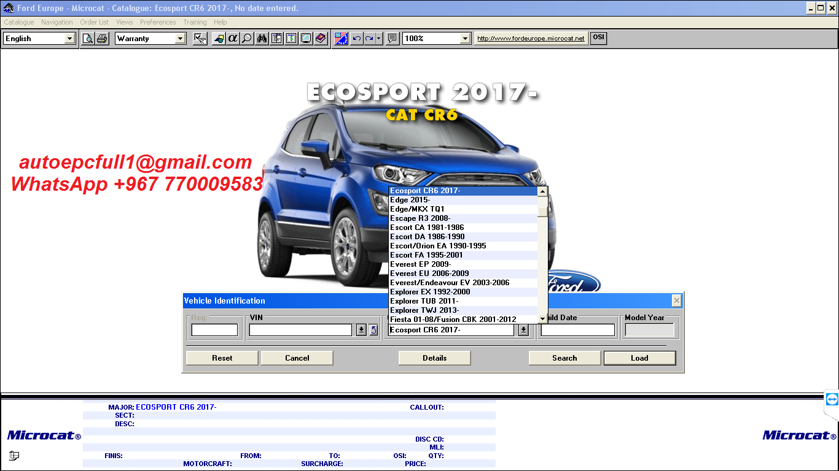Image resolution: width=839 pixels, height=471 pixels.
Task: Select Edge/MKX TQ1 in the list
Action: click(x=463, y=209)
